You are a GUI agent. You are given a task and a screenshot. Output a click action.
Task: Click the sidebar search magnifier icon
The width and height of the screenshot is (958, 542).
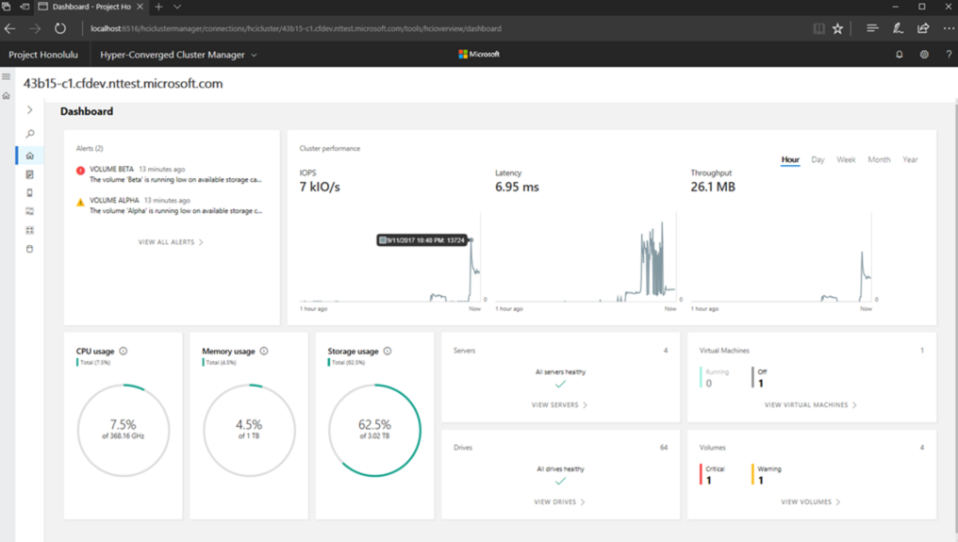(29, 134)
